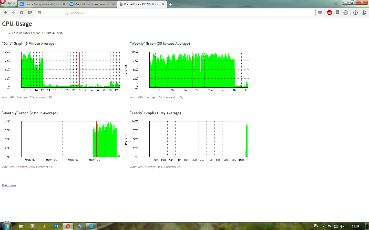Open Skype from the taskbar
369x230 pixels.
91,226
